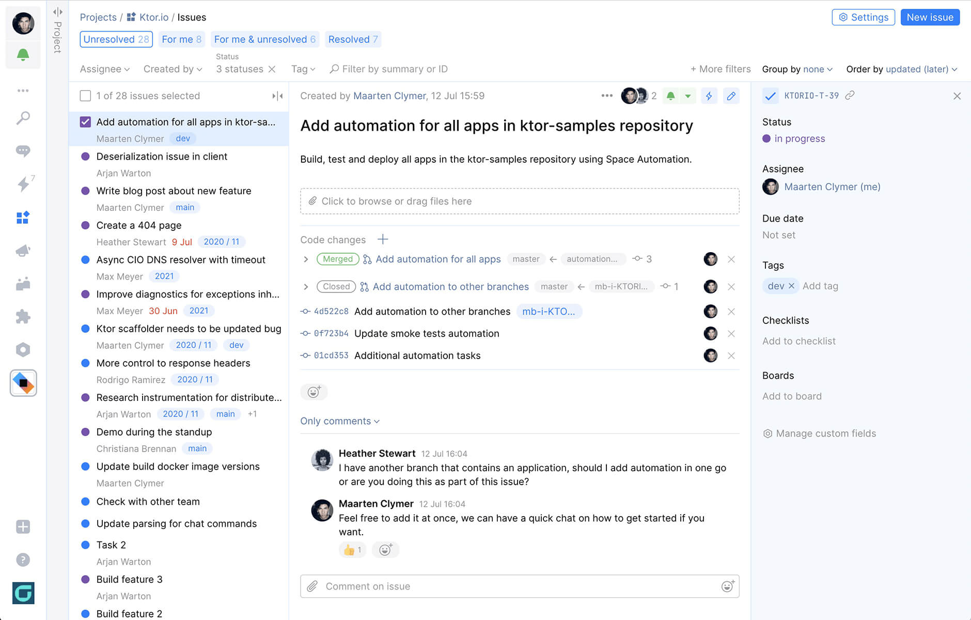Click the plus add icon in sidebar

click(x=23, y=526)
